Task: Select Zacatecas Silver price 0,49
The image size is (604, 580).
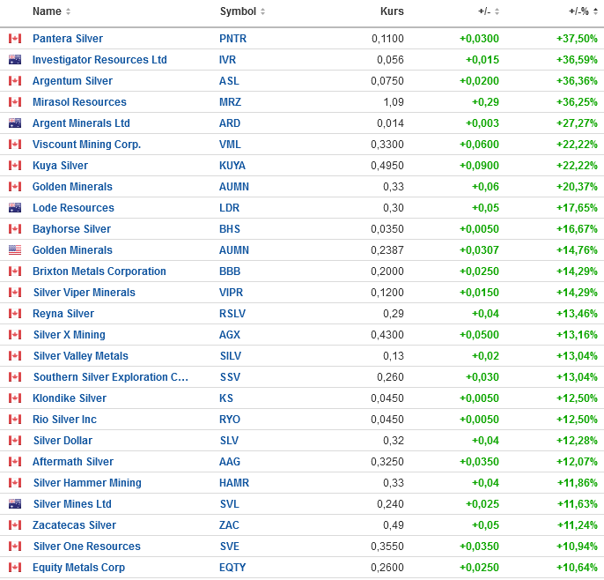Action: 394,525
